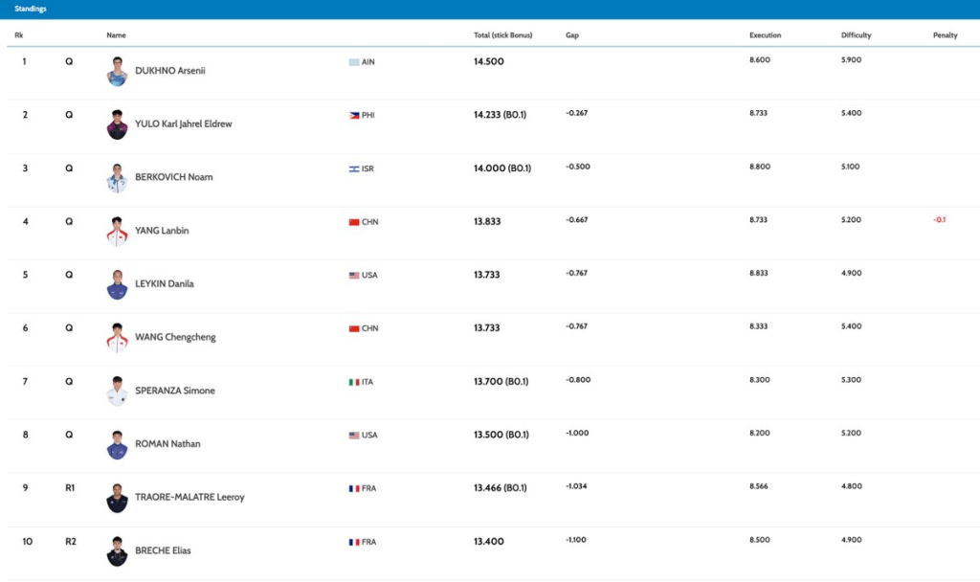Click the red -0.1 penalty value
This screenshot has height=582, width=980.
pyautogui.click(x=939, y=220)
